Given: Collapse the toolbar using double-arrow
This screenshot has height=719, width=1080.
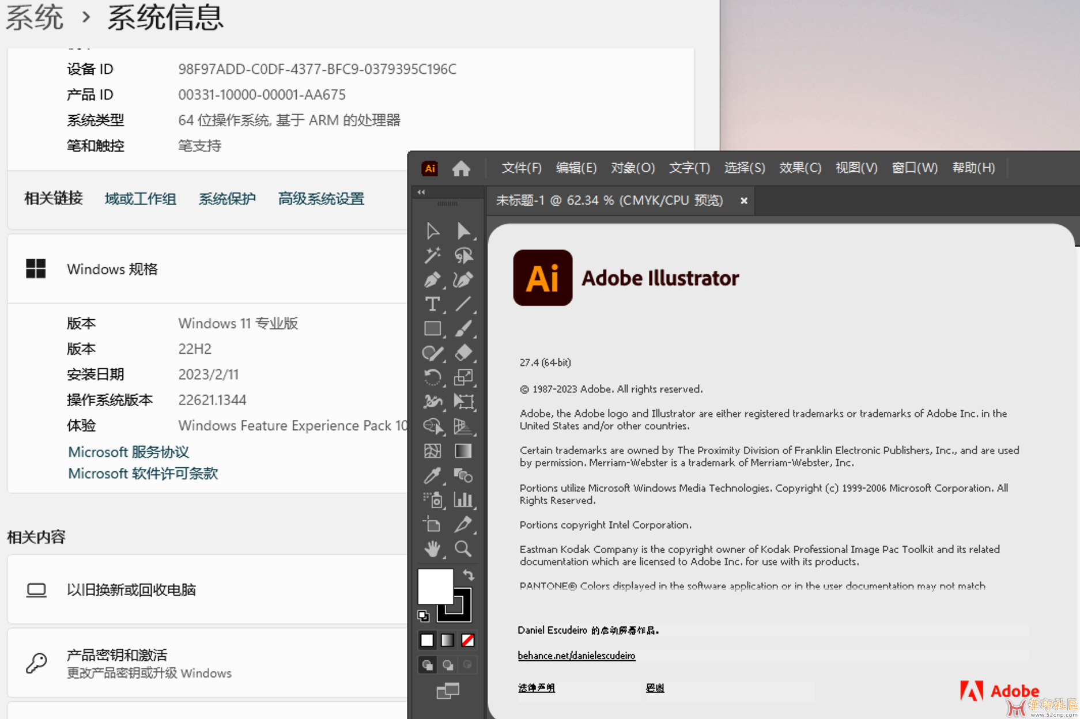Looking at the screenshot, I should (421, 192).
